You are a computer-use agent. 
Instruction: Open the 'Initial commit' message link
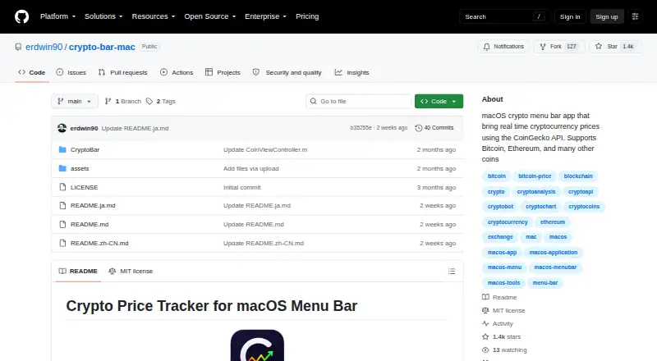(x=241, y=187)
